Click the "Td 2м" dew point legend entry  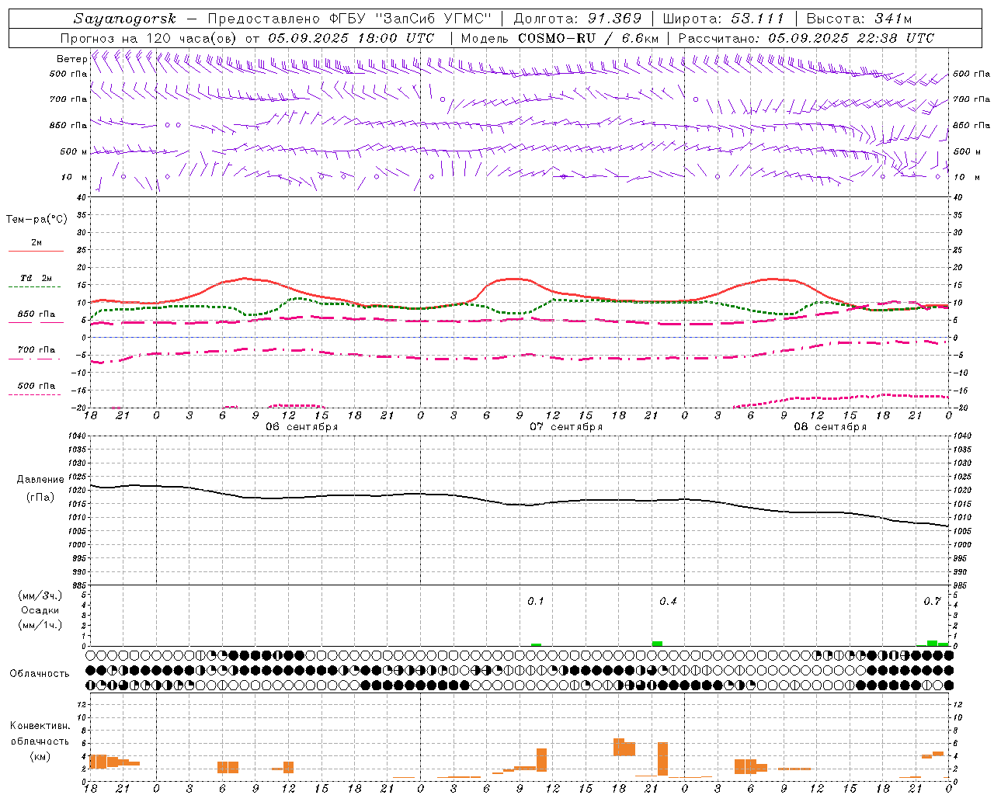pos(36,278)
